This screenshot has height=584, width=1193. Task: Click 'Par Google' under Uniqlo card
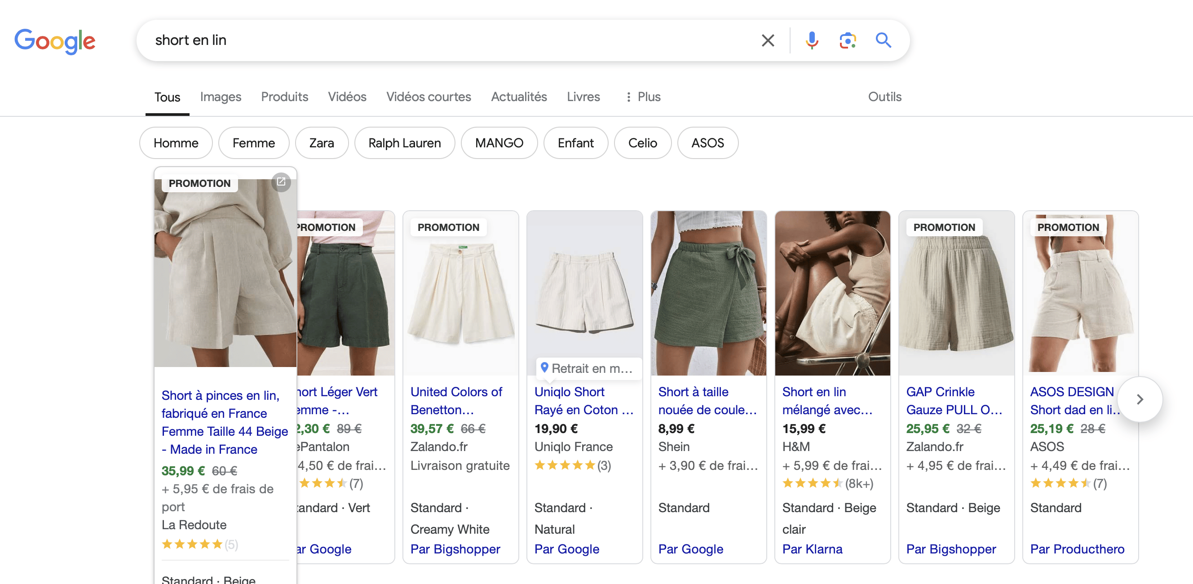point(566,549)
